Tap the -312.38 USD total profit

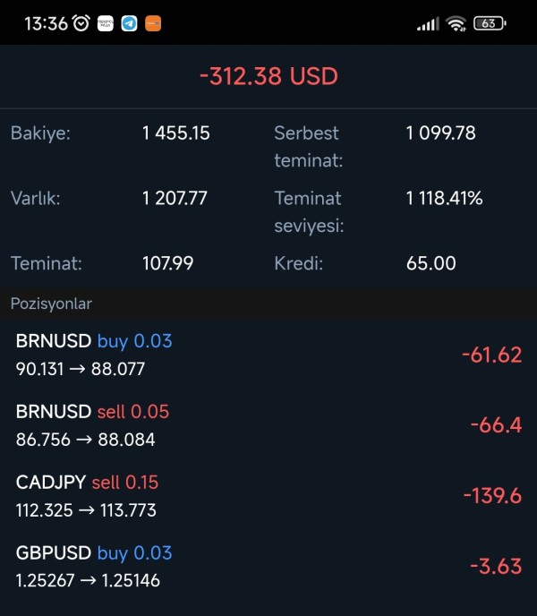(x=268, y=76)
